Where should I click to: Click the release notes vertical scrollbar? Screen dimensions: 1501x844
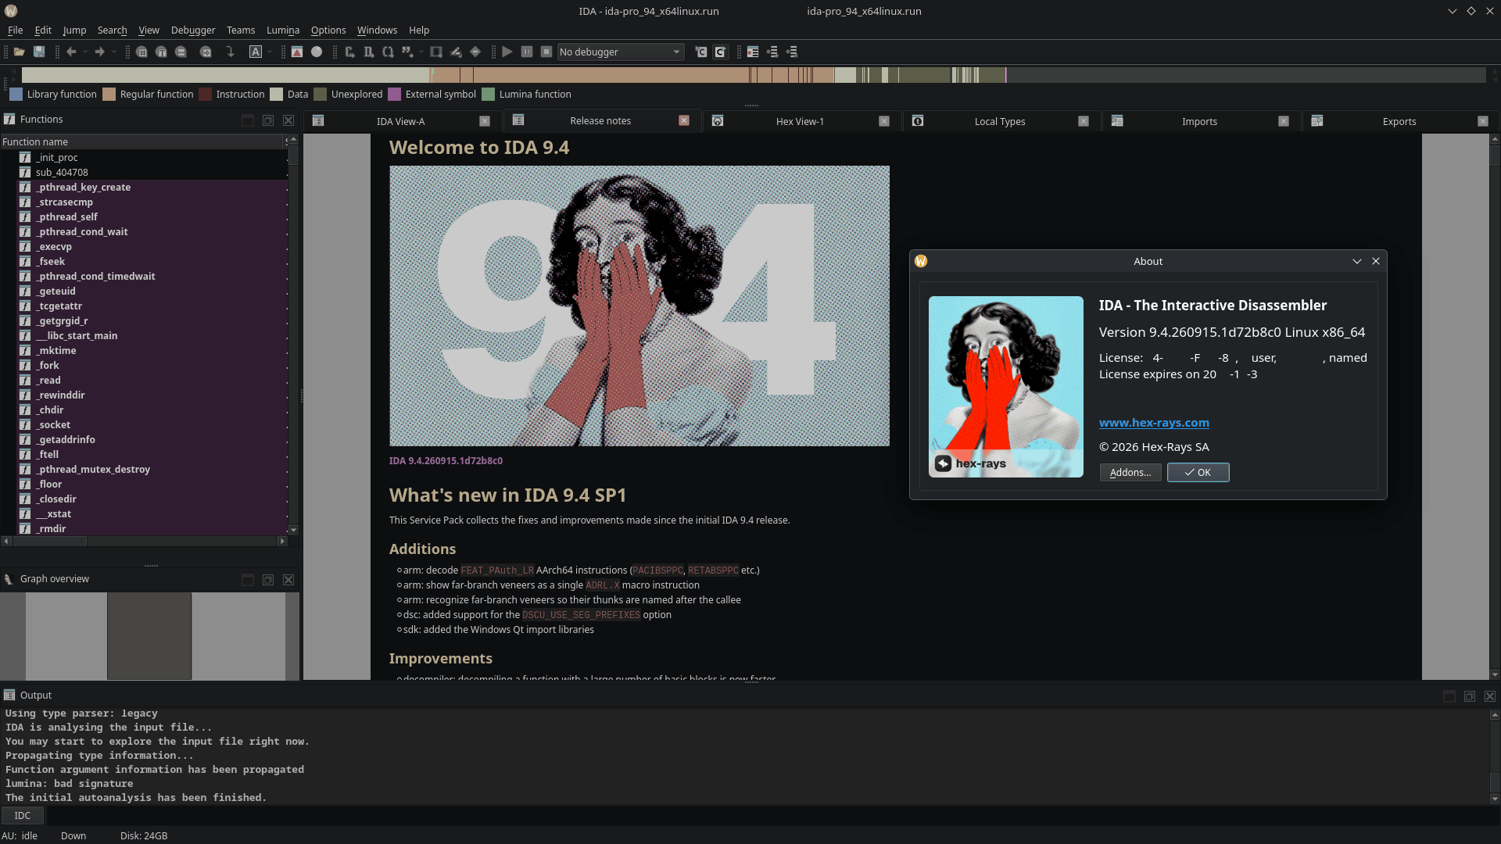click(1495, 406)
